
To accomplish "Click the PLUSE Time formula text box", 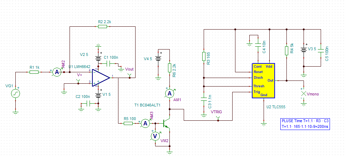I will point(305,124).
